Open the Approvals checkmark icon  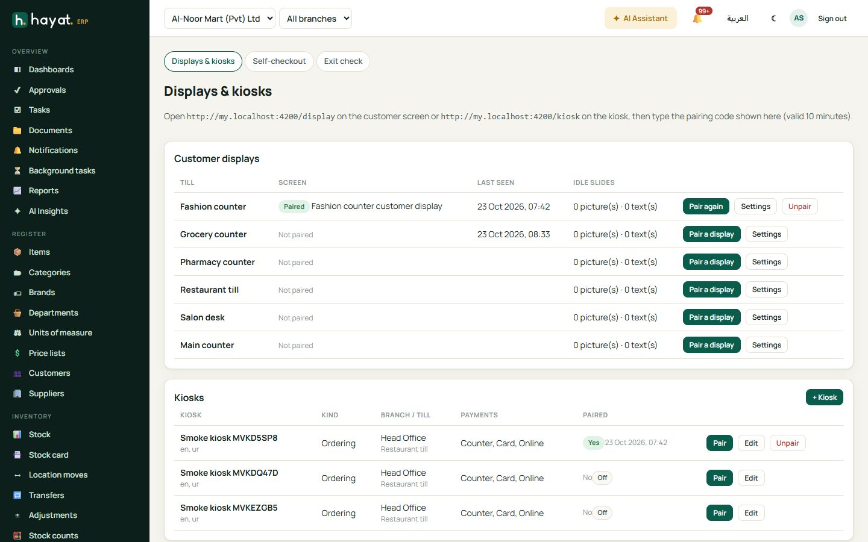(x=17, y=90)
